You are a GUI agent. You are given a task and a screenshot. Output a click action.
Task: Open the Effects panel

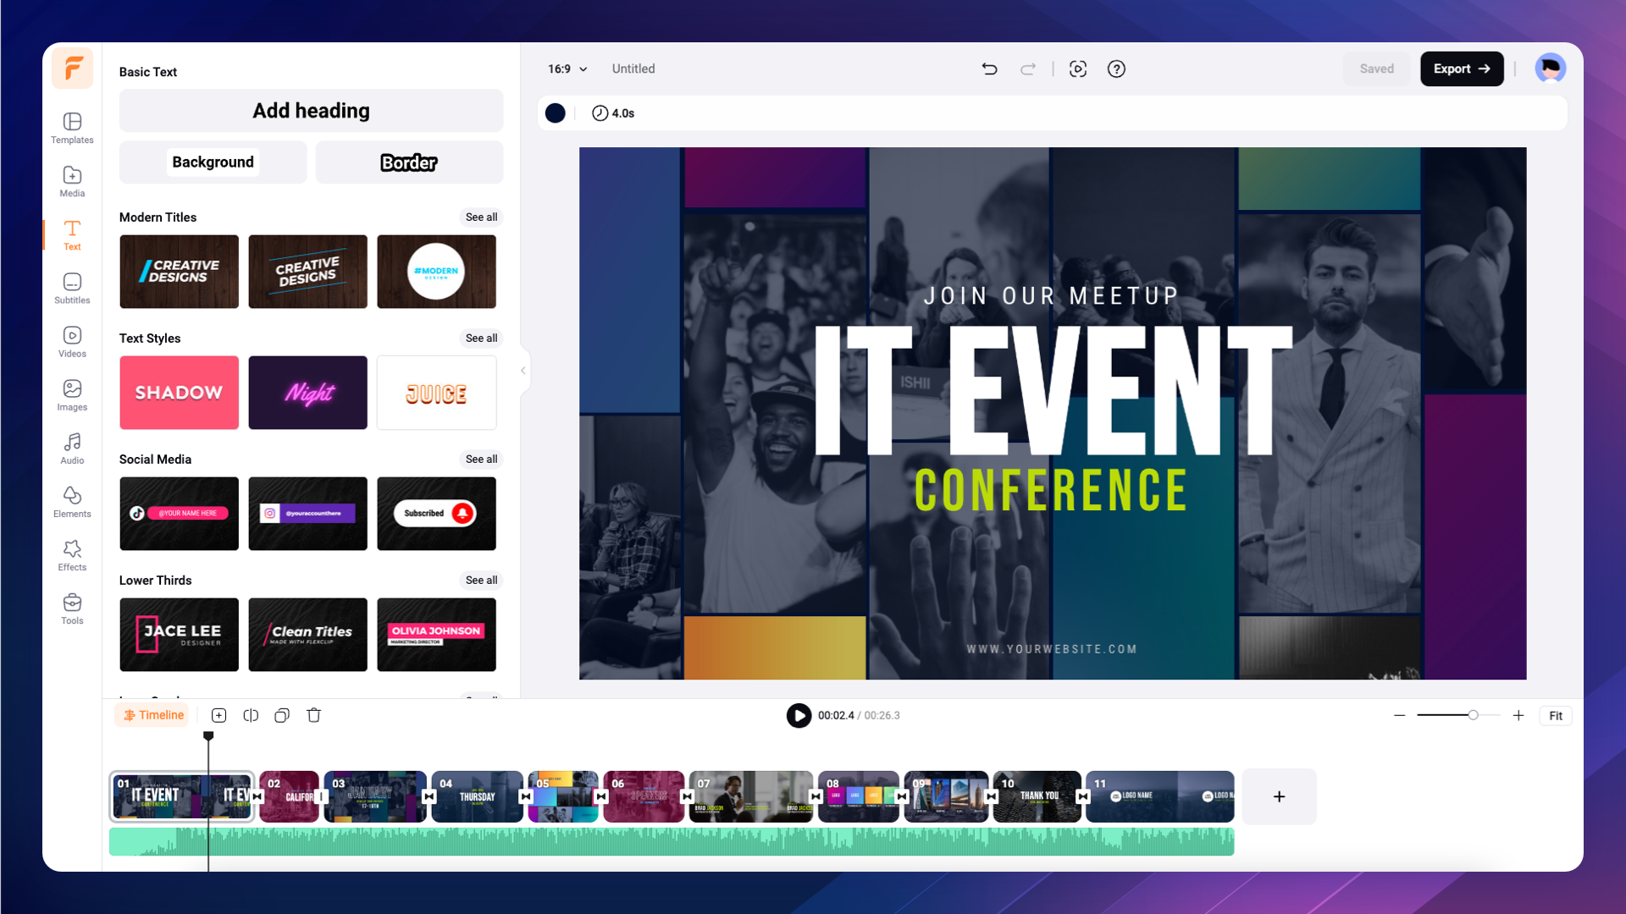click(71, 554)
